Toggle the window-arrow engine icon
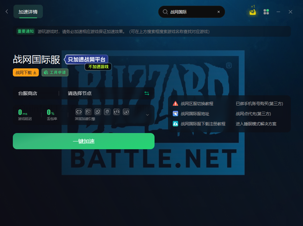The width and height of the screenshot is (303, 226). [x=88, y=111]
